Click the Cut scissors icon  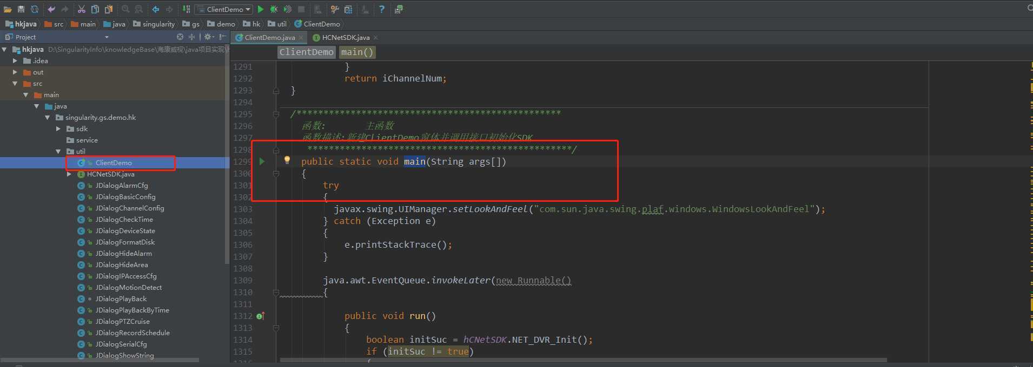(82, 9)
